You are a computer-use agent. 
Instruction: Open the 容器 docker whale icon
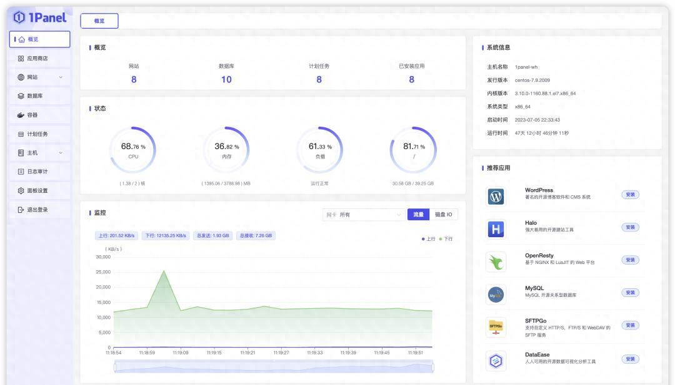pyautogui.click(x=21, y=115)
